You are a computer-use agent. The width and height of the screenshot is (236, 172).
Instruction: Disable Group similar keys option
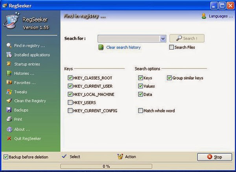pos(169,78)
